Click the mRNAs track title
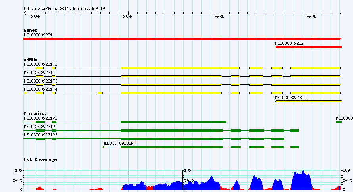The height and width of the screenshot is (192, 353). tap(31, 60)
